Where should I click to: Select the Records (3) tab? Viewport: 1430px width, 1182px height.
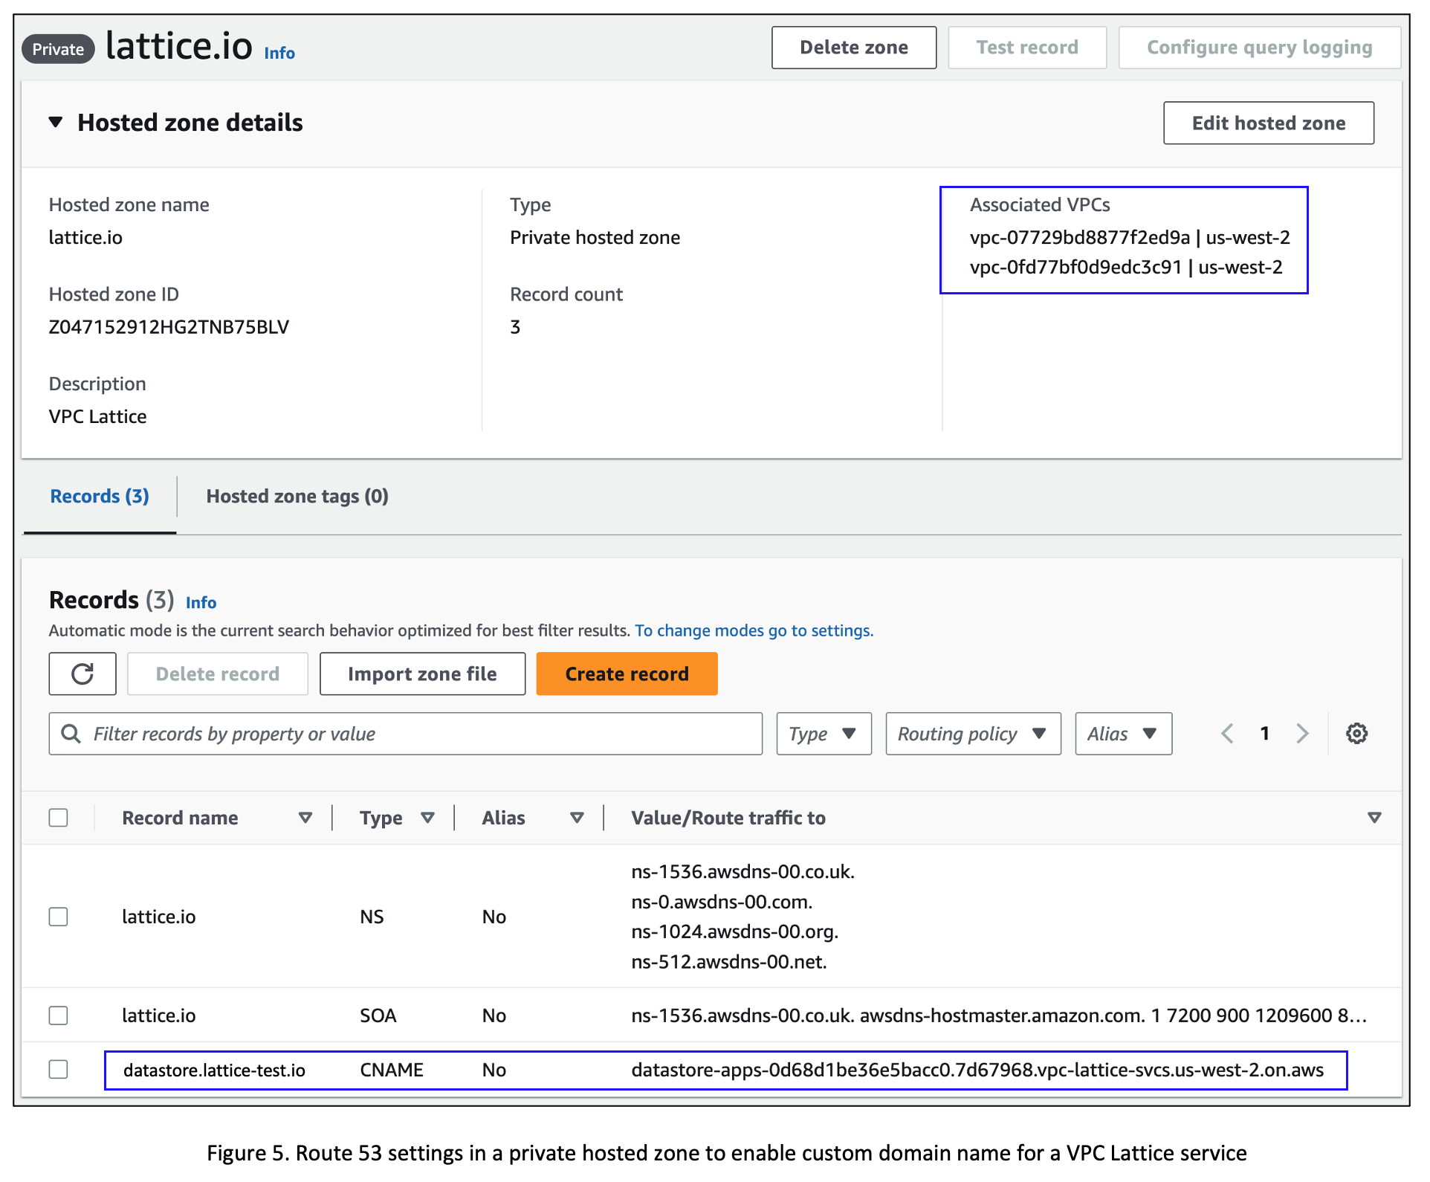click(100, 496)
